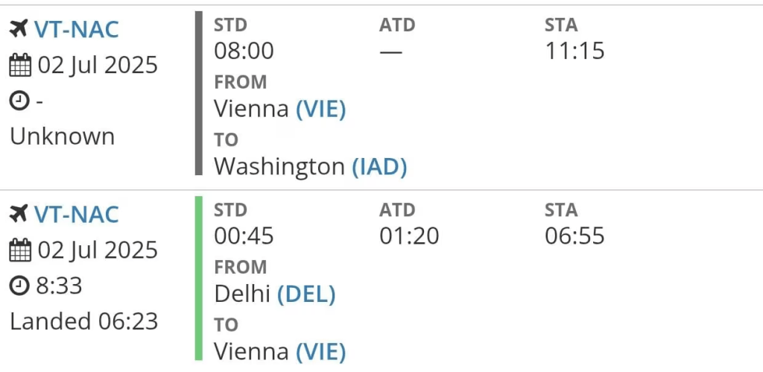Click calendar icon in Vienna to Washington row

(20, 66)
